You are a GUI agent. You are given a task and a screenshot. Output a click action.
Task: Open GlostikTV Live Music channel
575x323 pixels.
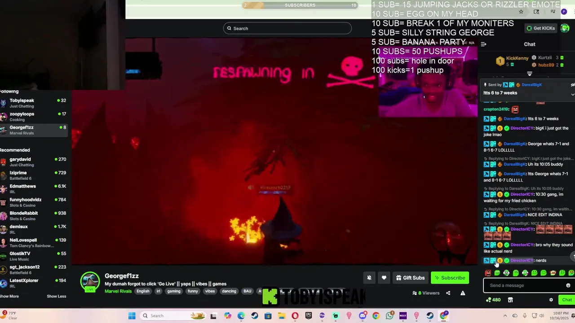pyautogui.click(x=34, y=256)
